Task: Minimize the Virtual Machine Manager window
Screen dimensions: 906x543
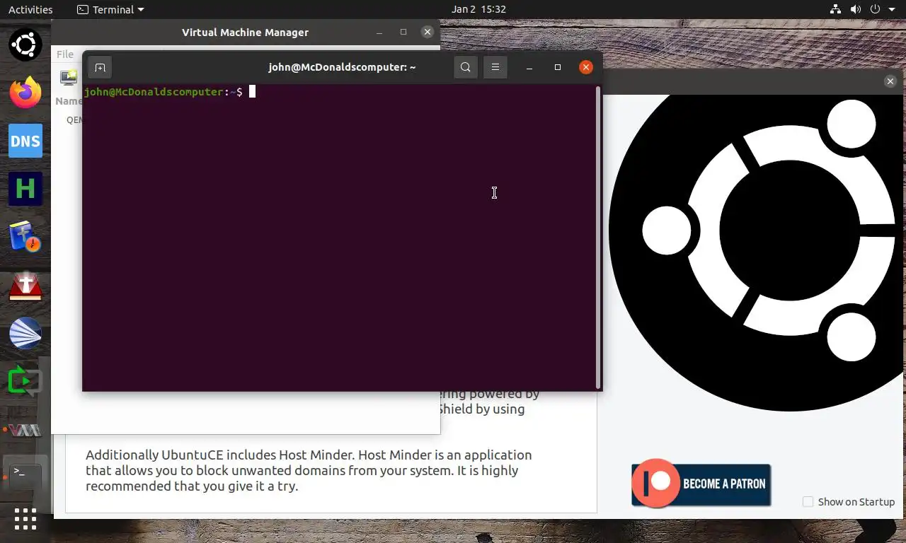Action: (x=379, y=32)
